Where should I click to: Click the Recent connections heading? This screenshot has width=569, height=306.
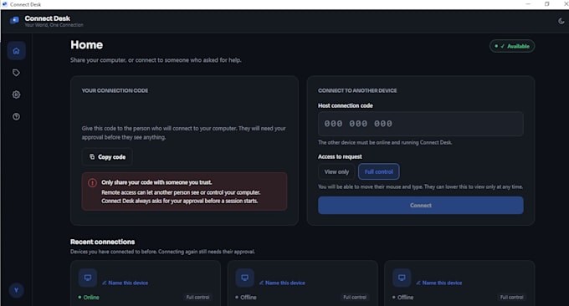coord(102,242)
